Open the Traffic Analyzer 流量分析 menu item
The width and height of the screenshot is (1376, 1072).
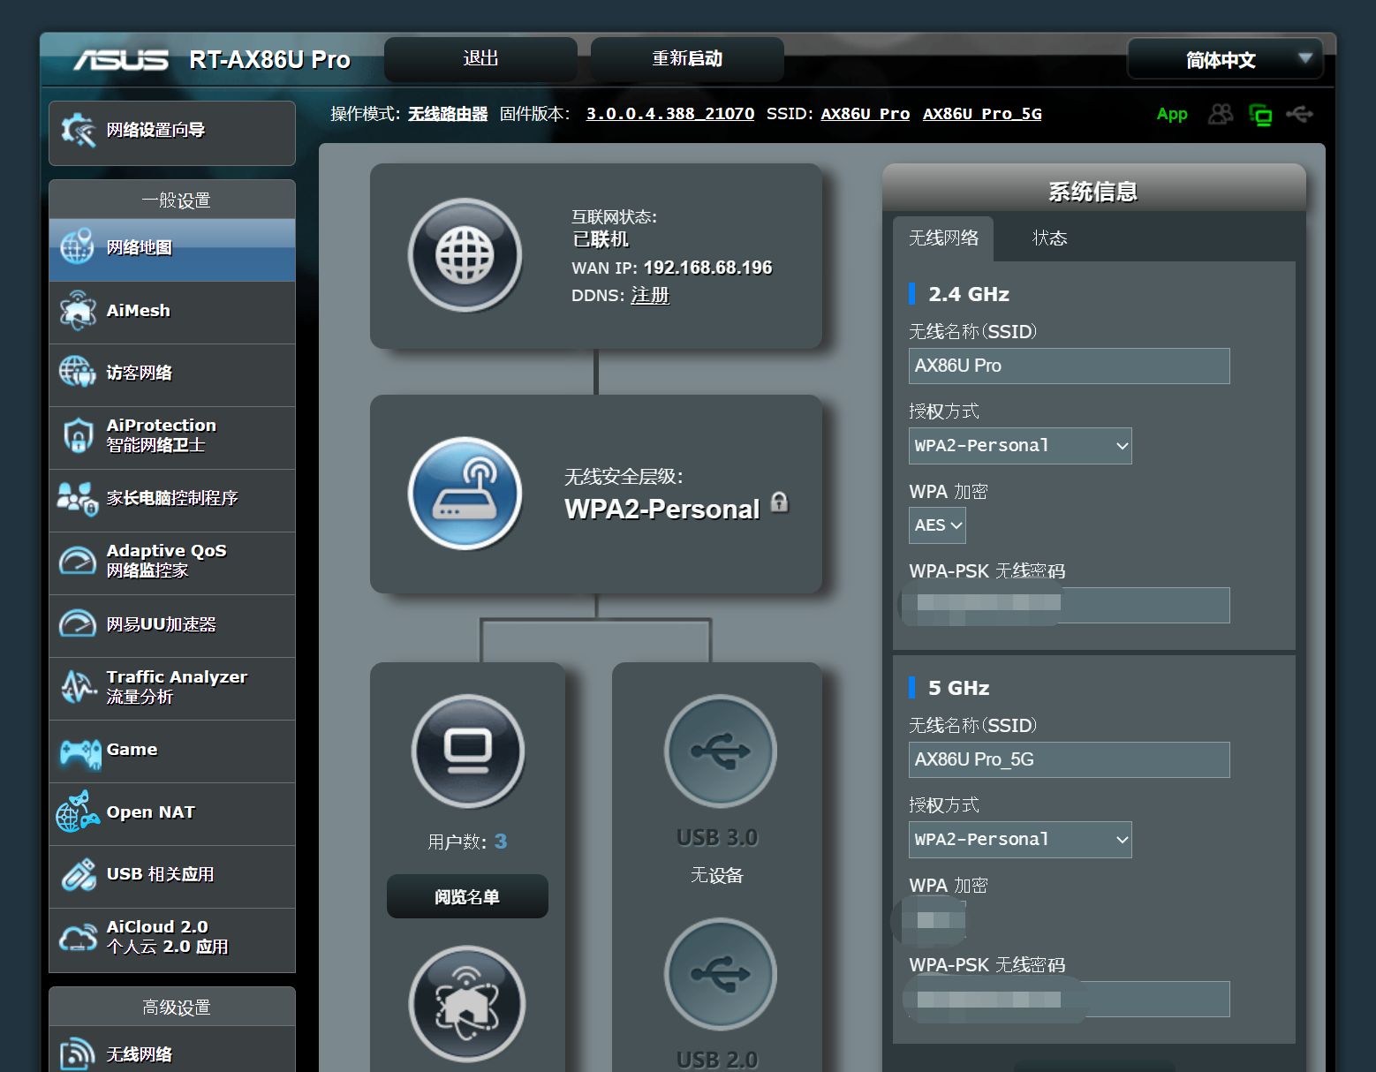pos(172,689)
